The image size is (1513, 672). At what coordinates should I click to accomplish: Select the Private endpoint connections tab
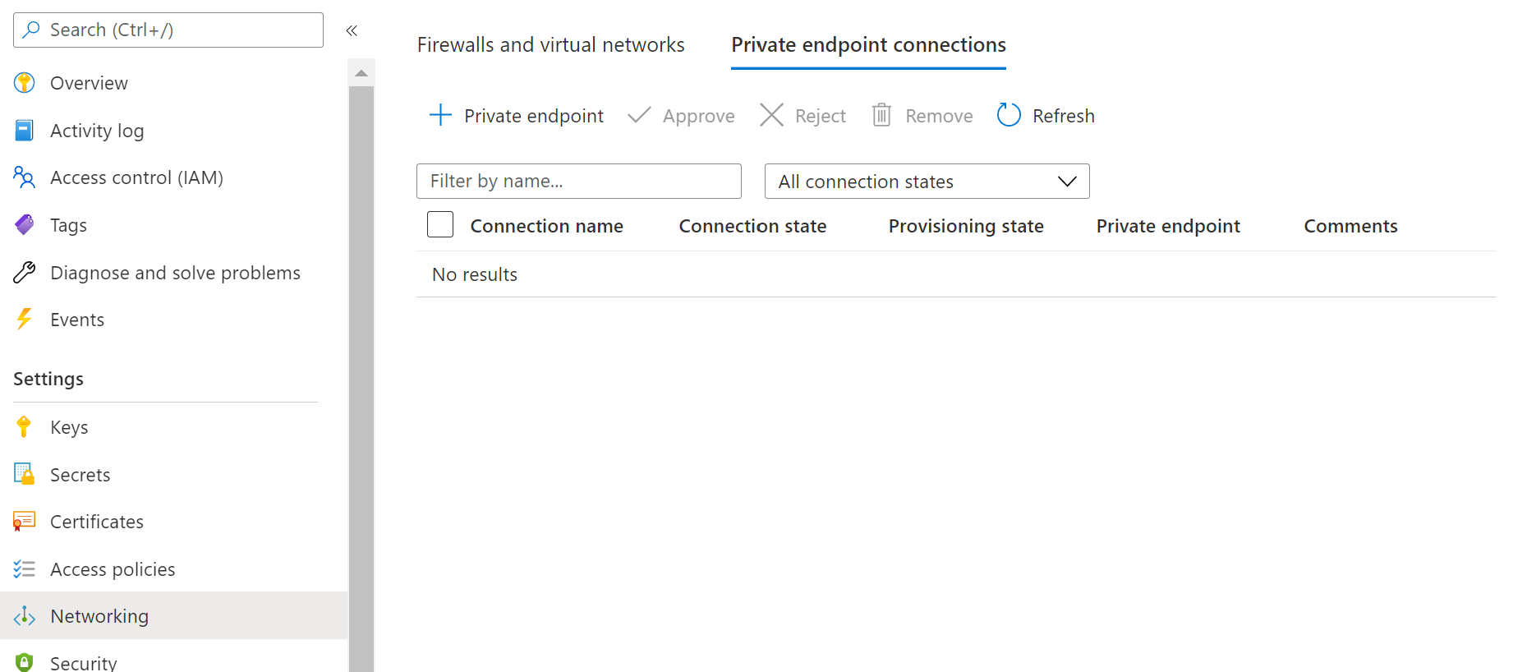pos(867,44)
